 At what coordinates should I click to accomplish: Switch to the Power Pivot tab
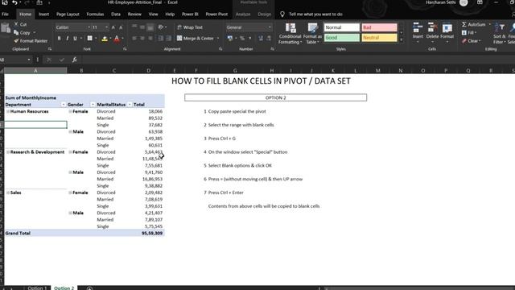coord(216,14)
